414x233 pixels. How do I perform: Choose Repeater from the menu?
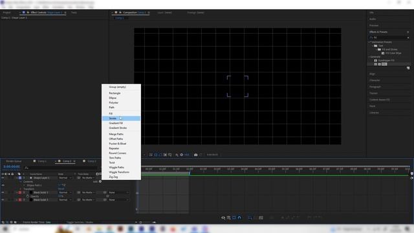[121, 148]
